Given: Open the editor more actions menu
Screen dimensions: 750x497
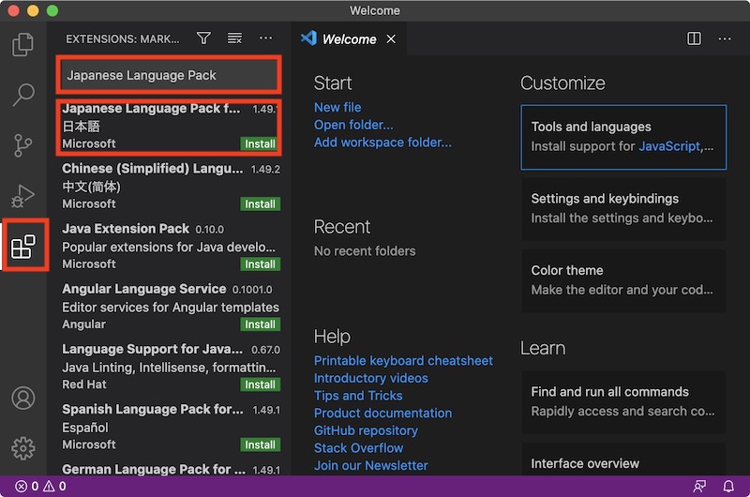Looking at the screenshot, I should 725,38.
